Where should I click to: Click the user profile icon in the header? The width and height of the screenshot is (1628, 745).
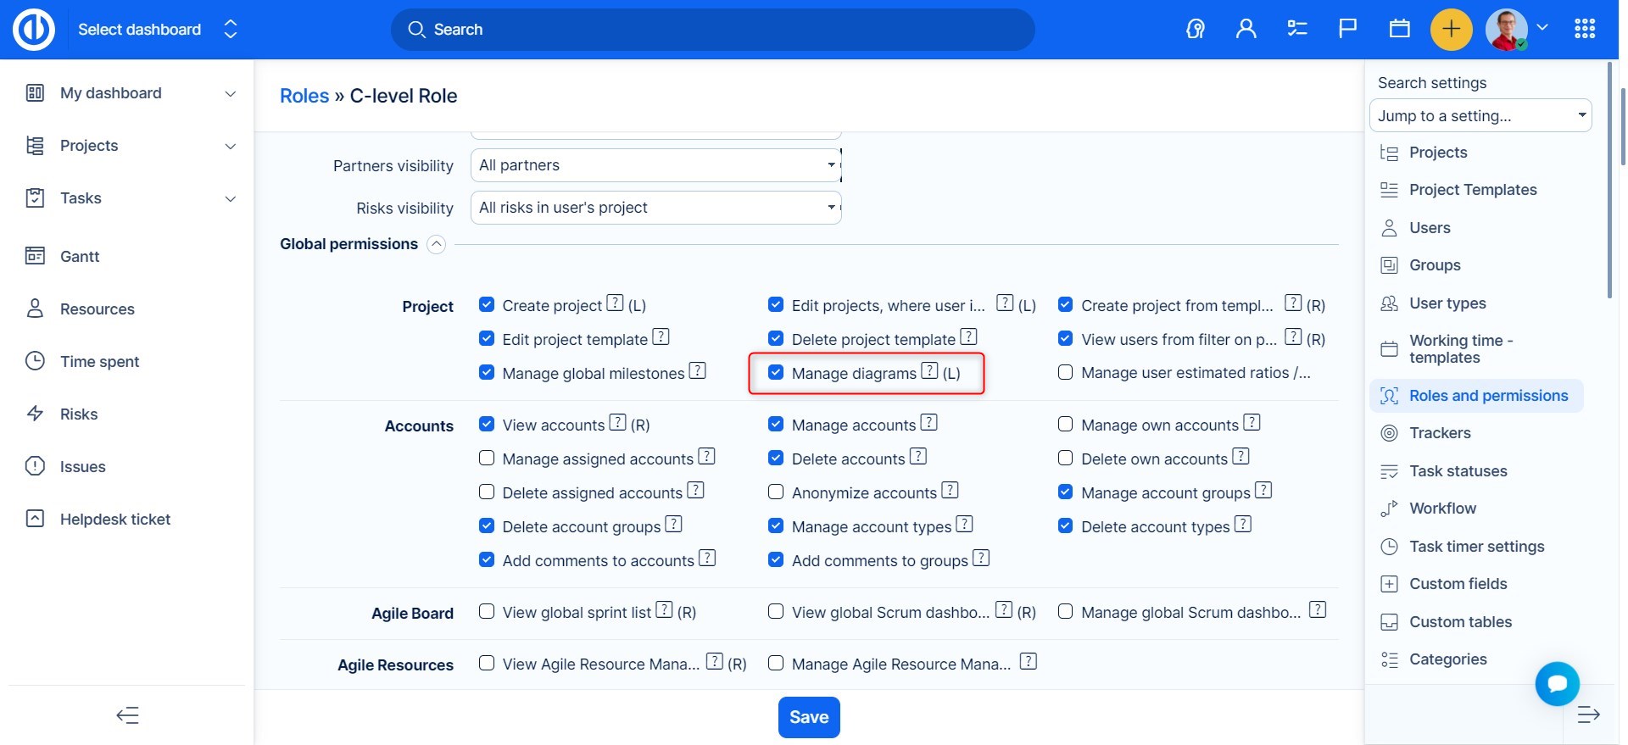tap(1246, 30)
